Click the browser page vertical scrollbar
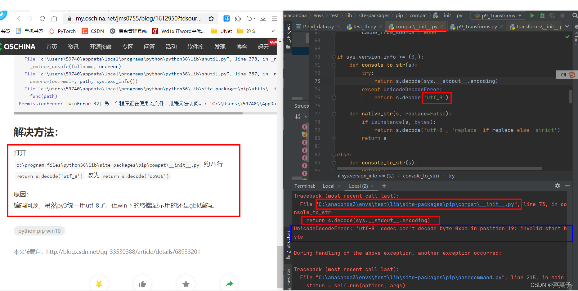The image size is (578, 291). coord(280,267)
